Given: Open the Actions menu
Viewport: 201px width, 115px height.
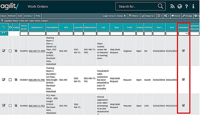Looking at the screenshot, I should pos(29,16).
